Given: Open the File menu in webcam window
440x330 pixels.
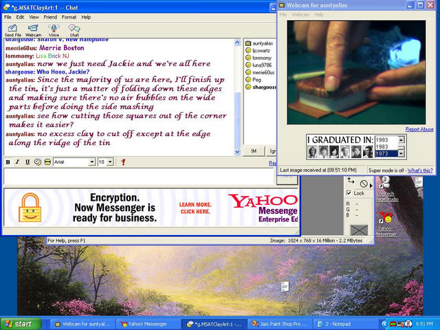Looking at the screenshot, I should (x=283, y=14).
